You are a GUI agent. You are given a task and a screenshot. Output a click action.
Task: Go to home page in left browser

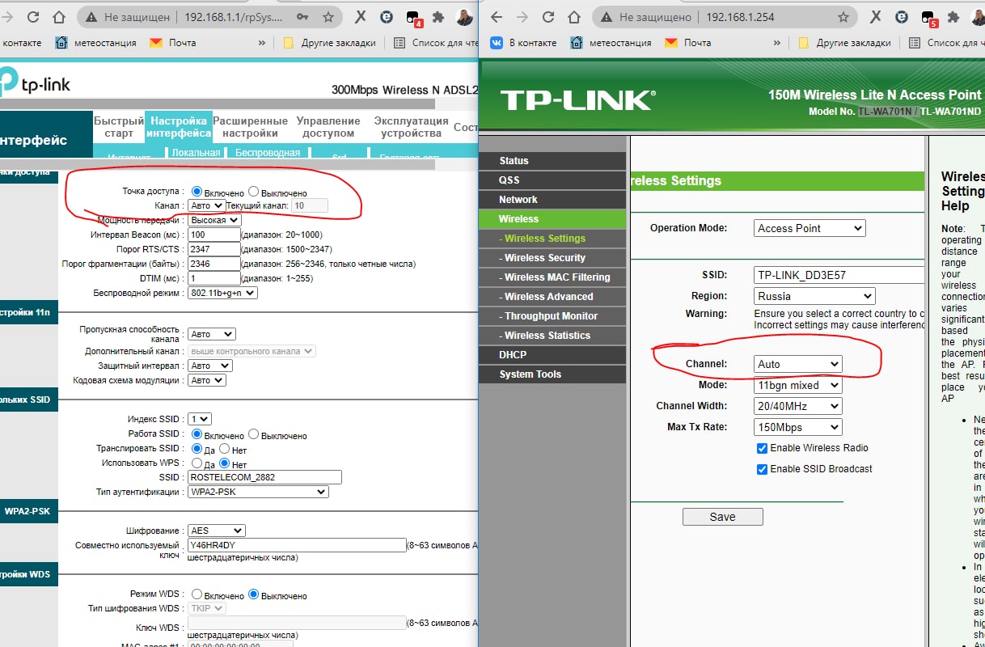[x=59, y=17]
